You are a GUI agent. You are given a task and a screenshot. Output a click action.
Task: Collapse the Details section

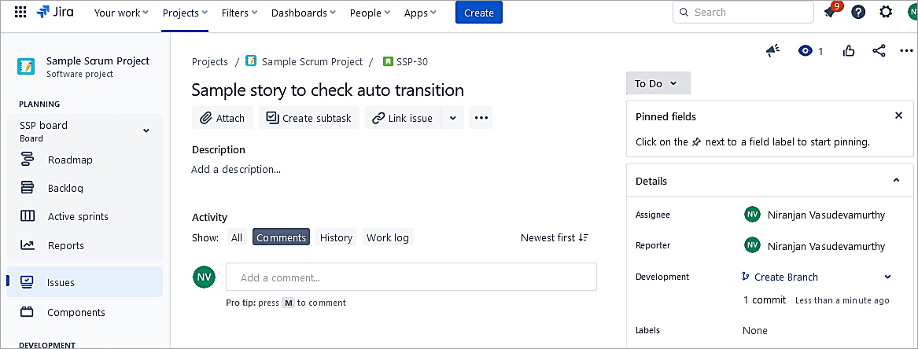(896, 181)
